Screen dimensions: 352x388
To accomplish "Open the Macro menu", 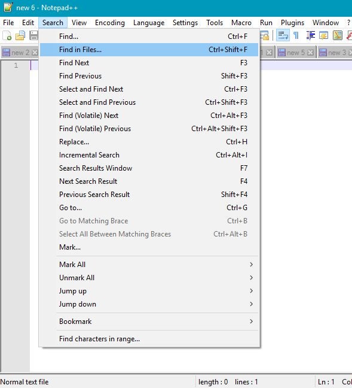I will (x=241, y=23).
